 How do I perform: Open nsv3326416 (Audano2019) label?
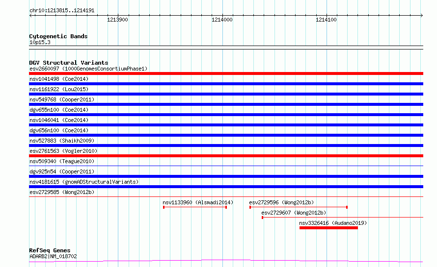point(333,223)
